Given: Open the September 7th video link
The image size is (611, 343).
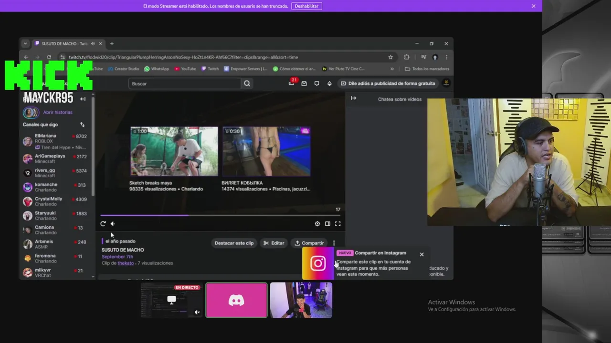Looking at the screenshot, I should tap(117, 257).
